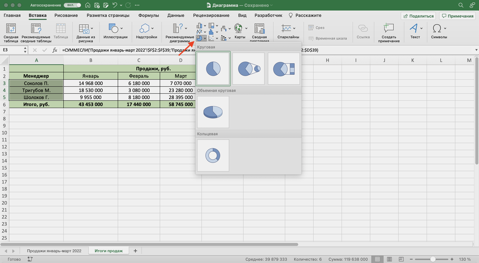
Task: Toggle the Автосохранение switch
Action: [72, 5]
